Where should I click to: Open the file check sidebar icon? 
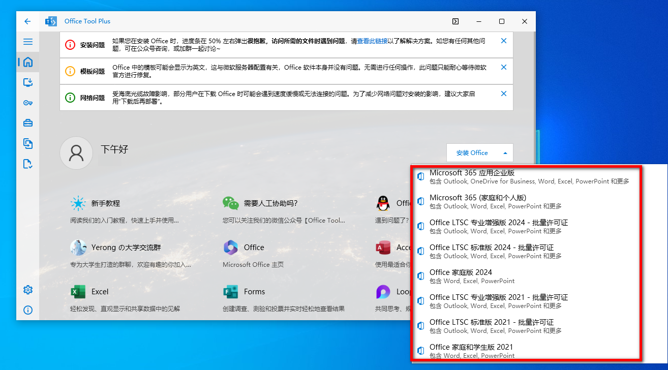click(x=28, y=164)
